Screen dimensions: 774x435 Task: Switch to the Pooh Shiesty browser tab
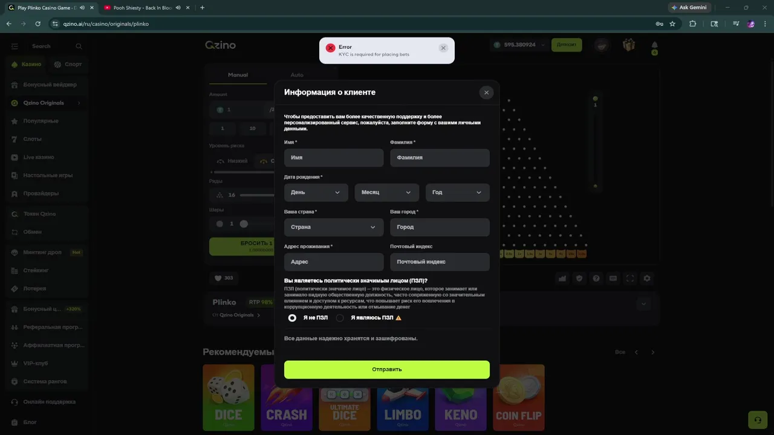coord(144,8)
